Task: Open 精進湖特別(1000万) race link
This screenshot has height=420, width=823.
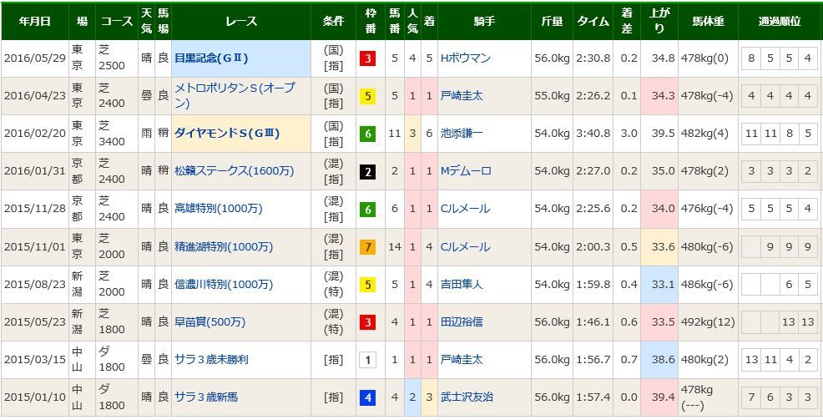Action: coord(224,247)
